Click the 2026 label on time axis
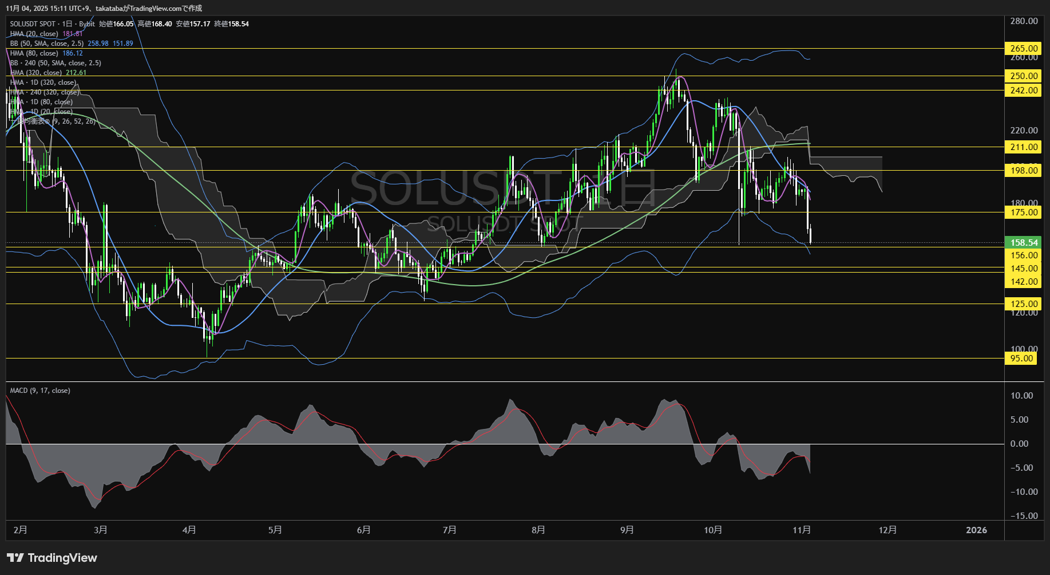Viewport: 1050px width, 575px height. click(976, 530)
